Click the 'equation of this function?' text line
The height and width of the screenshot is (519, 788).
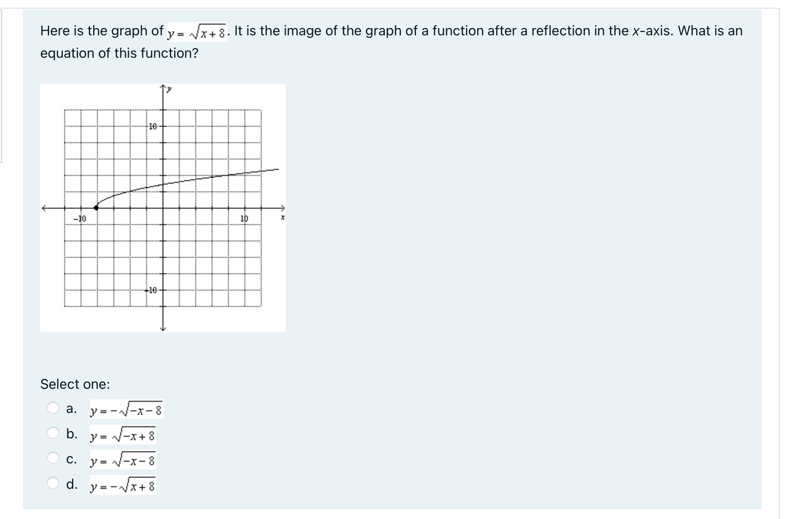119,53
